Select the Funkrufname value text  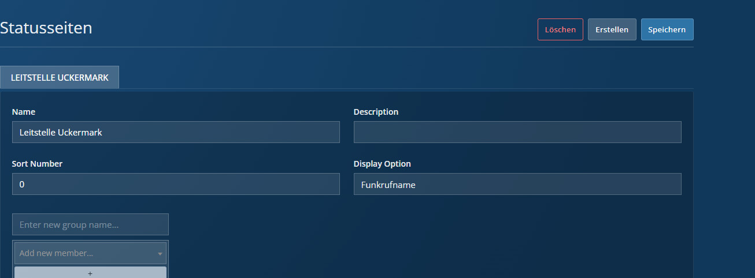click(x=388, y=185)
